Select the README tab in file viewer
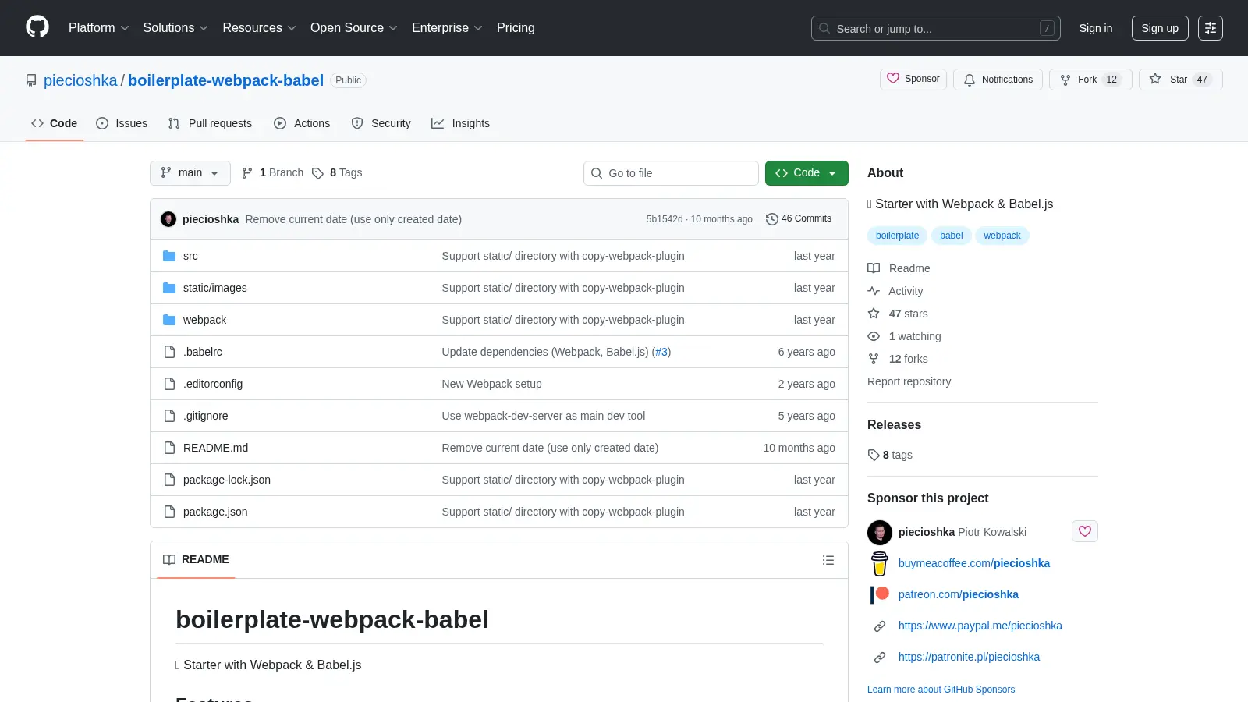The image size is (1248, 702). [196, 560]
